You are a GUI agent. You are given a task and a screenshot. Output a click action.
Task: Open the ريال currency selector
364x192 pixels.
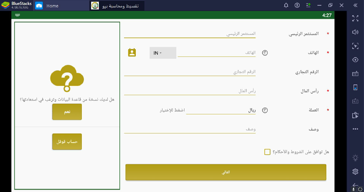[221, 110]
